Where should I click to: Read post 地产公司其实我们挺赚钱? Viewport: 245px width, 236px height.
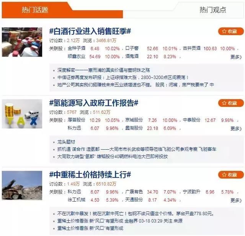136,85
